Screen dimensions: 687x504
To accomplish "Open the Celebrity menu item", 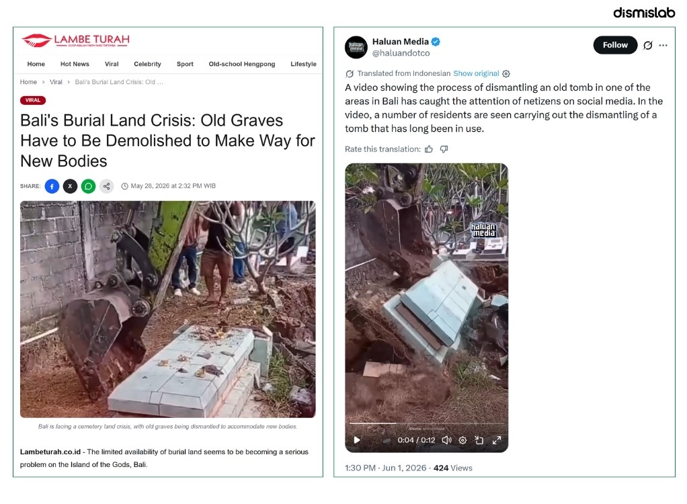I will [148, 64].
